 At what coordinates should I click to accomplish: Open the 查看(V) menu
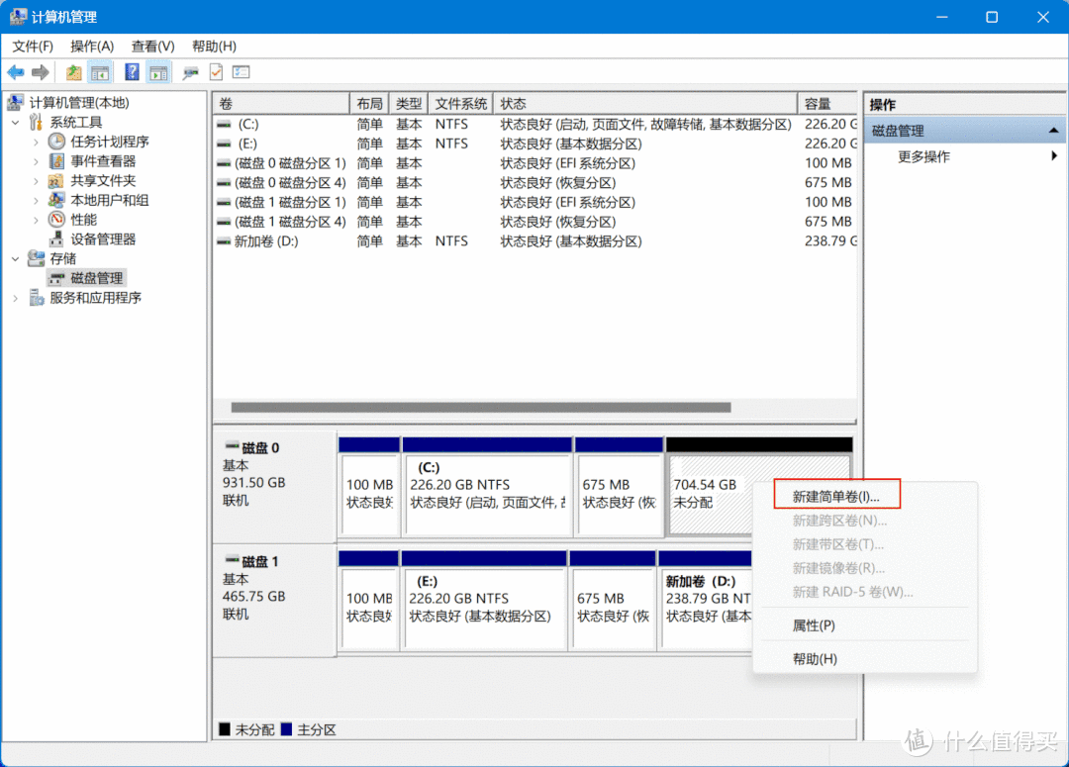150,46
